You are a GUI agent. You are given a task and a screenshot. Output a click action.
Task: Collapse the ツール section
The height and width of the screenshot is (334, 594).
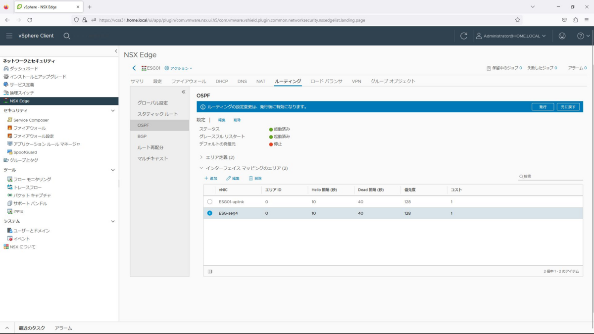point(112,170)
